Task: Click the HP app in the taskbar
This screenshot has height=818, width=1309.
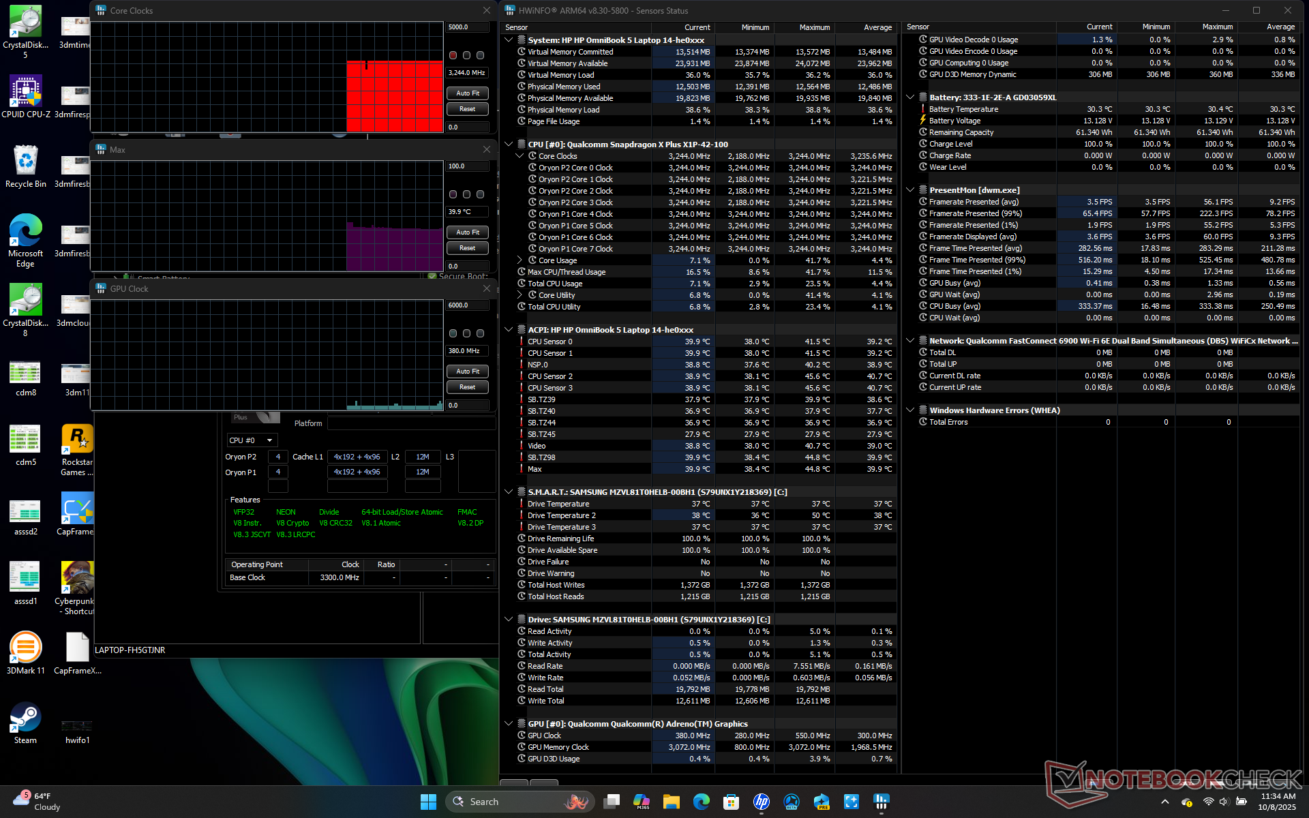Action: [x=762, y=802]
